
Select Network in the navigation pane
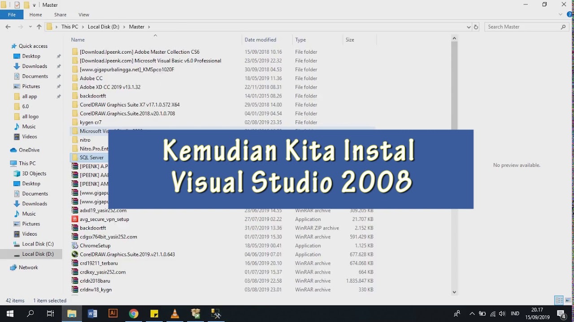tap(28, 267)
